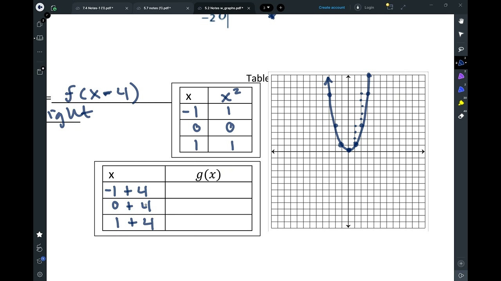501x281 pixels.
Task: Open a new tab with the plus button
Action: pos(281,7)
